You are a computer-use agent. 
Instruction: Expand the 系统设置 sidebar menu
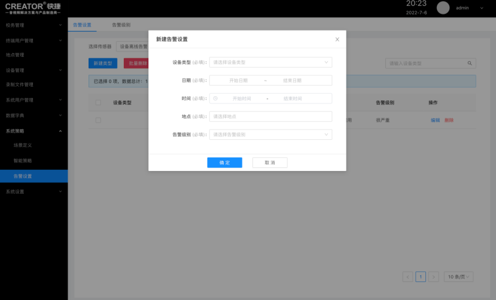tap(34, 192)
